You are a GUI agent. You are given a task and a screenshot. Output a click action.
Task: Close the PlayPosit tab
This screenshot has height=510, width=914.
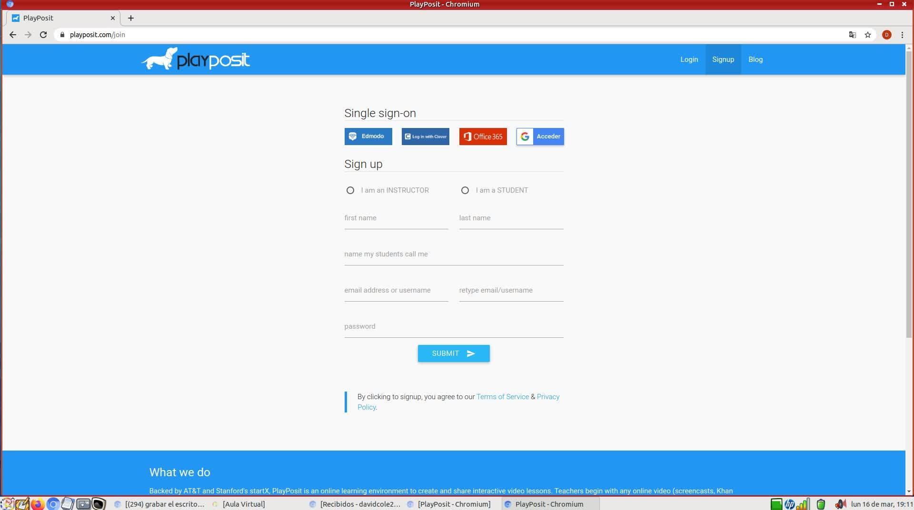[x=113, y=18]
